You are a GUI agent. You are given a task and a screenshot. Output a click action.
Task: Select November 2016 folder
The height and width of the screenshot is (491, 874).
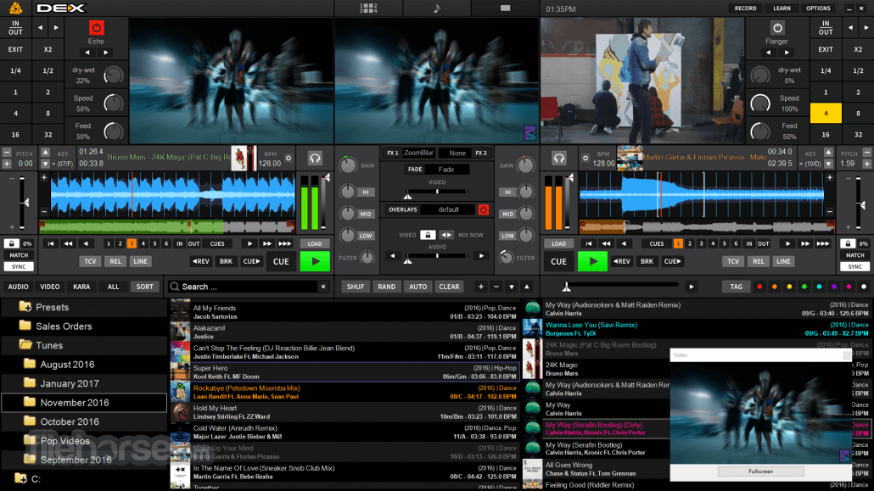(x=85, y=403)
